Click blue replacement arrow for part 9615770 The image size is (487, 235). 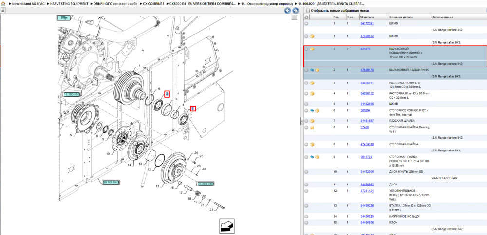coord(312,157)
